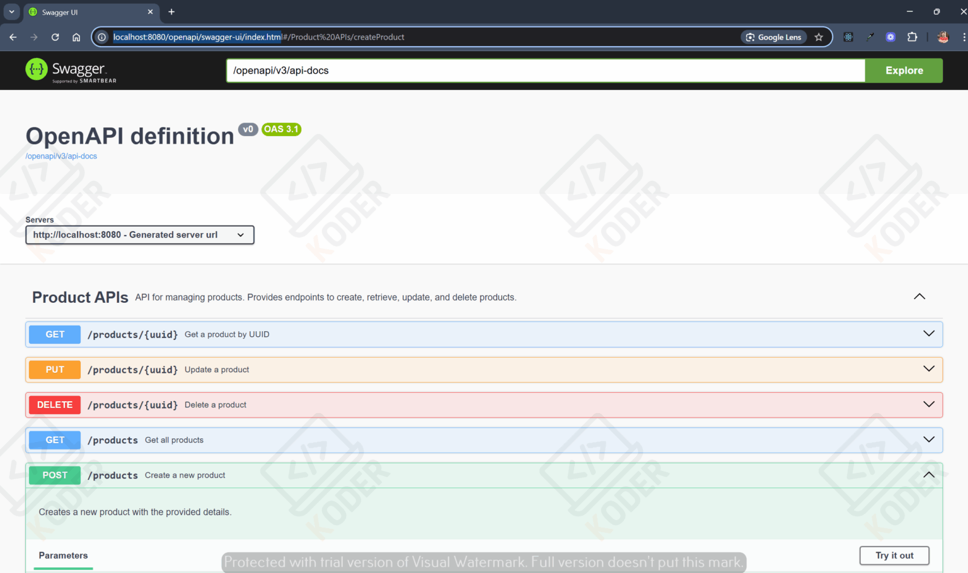
Task: Go to browser home page icon
Action: tap(76, 37)
